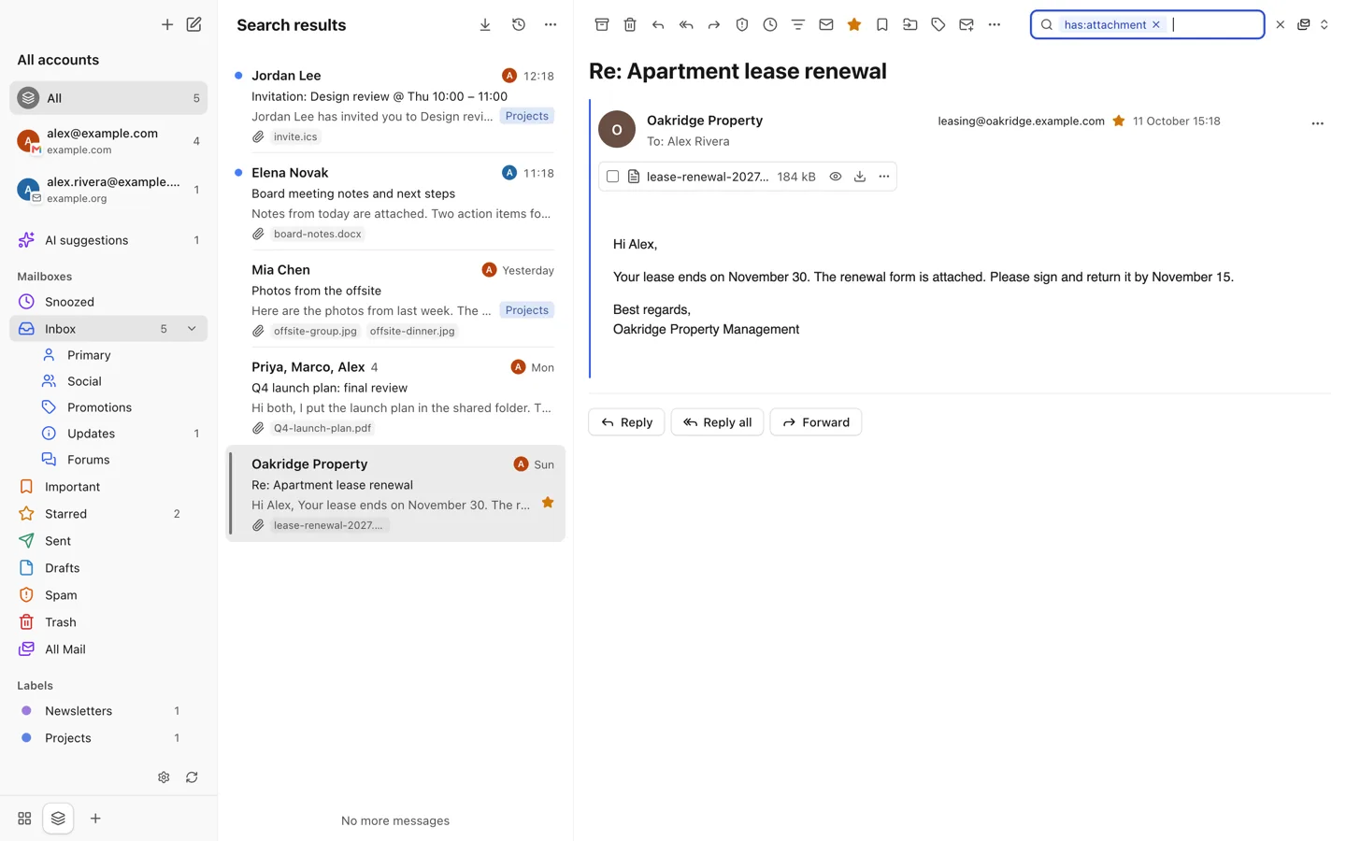Download the lease-renewal attachment
Viewport: 1346px width, 841px height.
860,177
